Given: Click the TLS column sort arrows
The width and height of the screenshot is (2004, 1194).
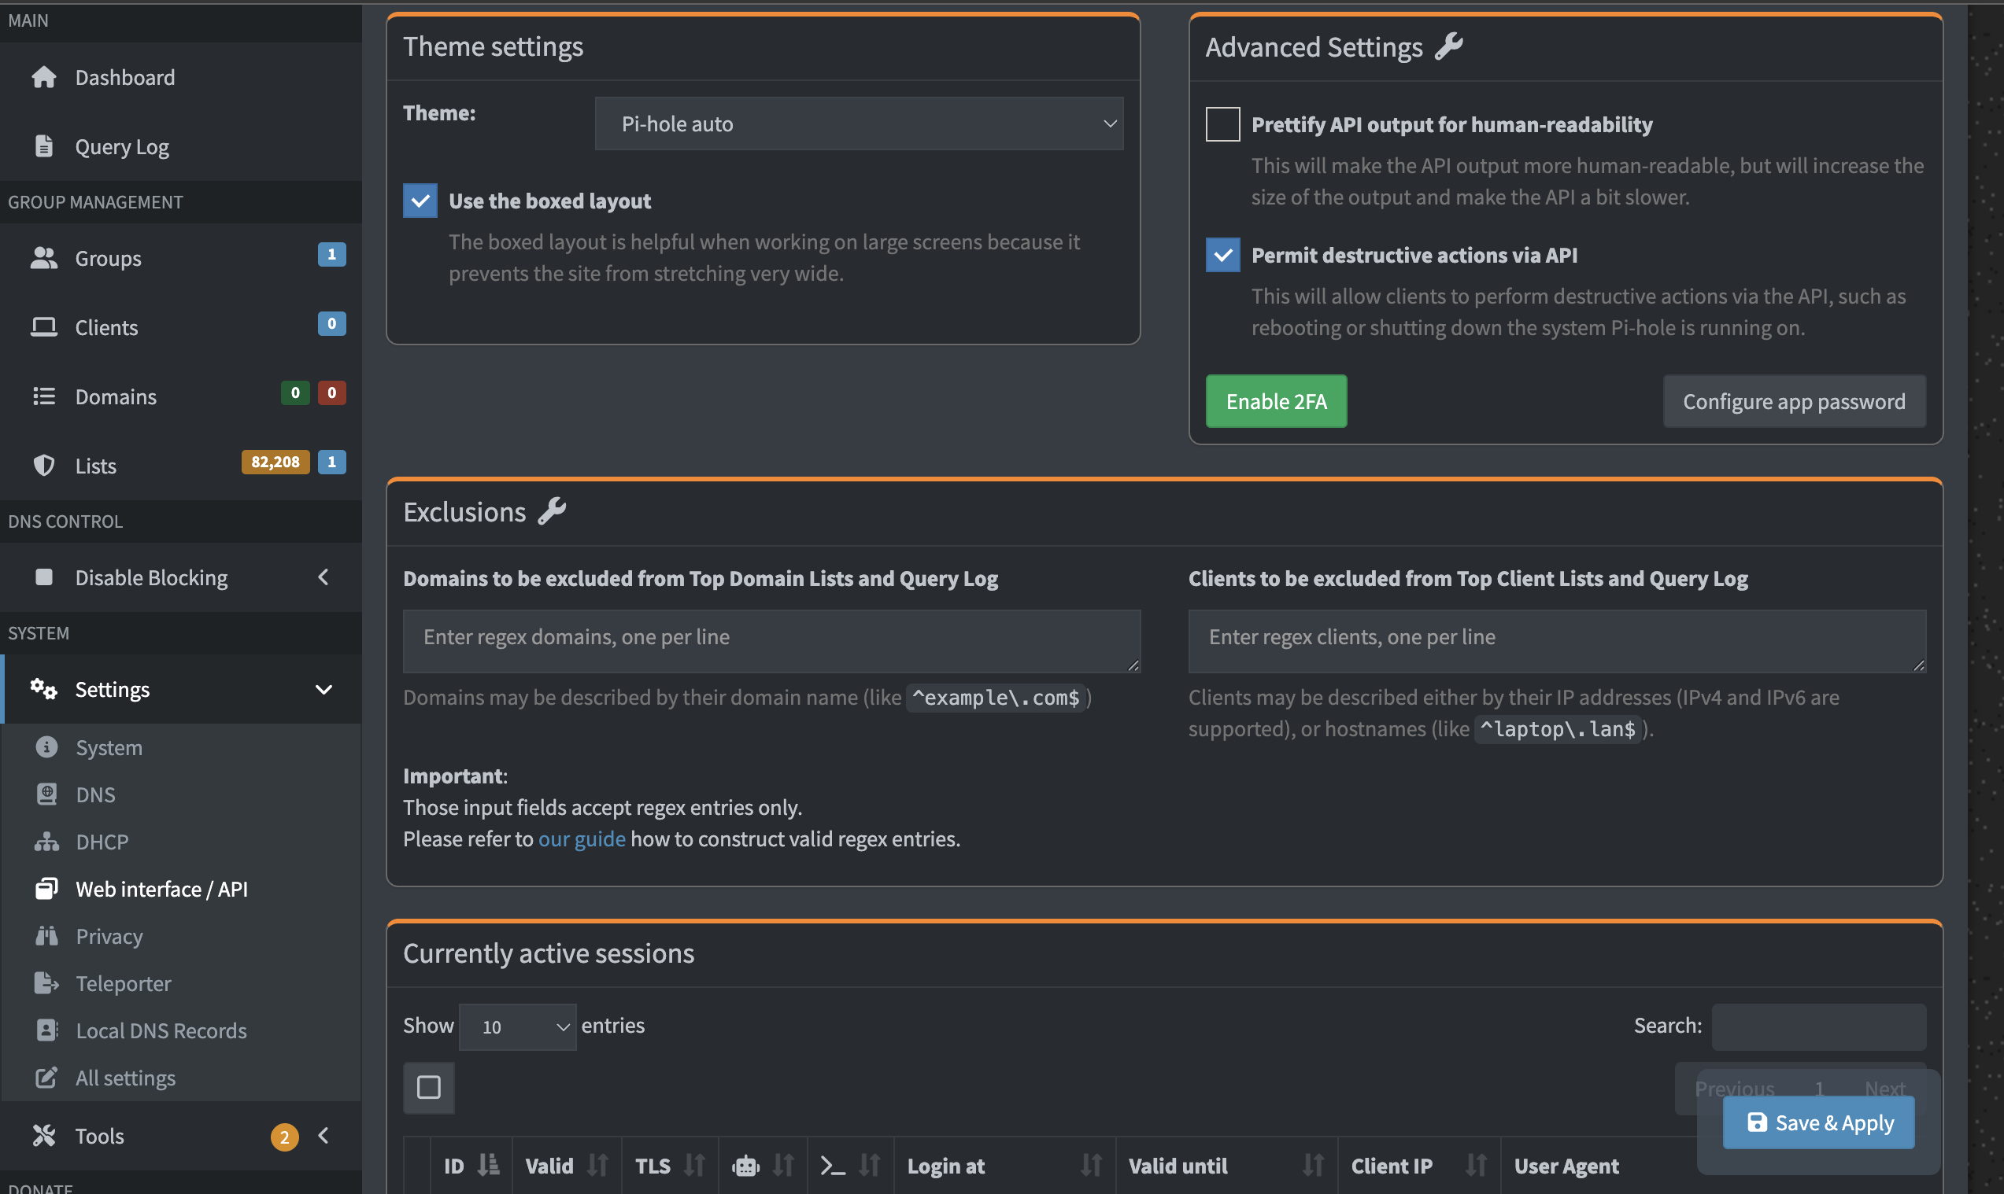Looking at the screenshot, I should click(x=694, y=1166).
